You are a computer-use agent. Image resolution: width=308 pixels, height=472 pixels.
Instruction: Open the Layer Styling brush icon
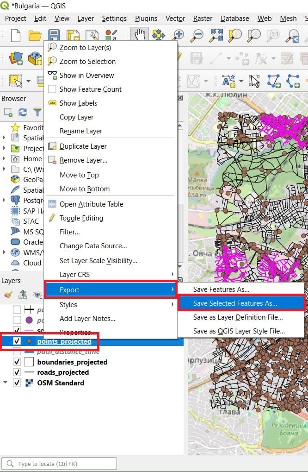coord(8,295)
